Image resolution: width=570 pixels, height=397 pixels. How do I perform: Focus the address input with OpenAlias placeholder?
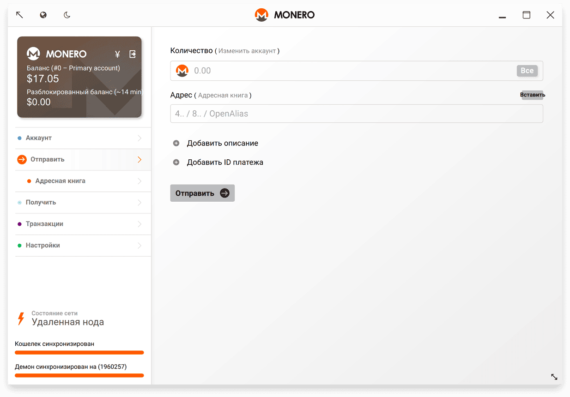click(357, 114)
